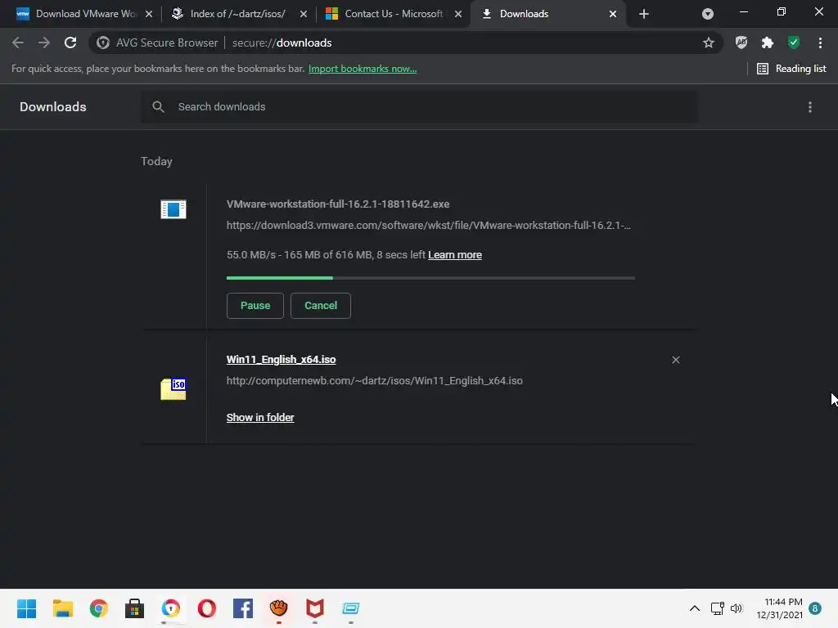Close the Contact Us - Microsoft tab
Screen dimensions: 838x628
[458, 14]
